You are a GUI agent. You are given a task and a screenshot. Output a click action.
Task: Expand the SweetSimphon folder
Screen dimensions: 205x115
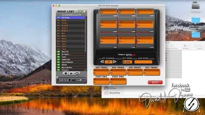pyautogui.click(x=58, y=62)
